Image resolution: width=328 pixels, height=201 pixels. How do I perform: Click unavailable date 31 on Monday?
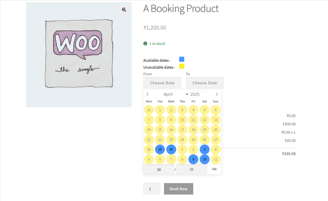point(149,110)
